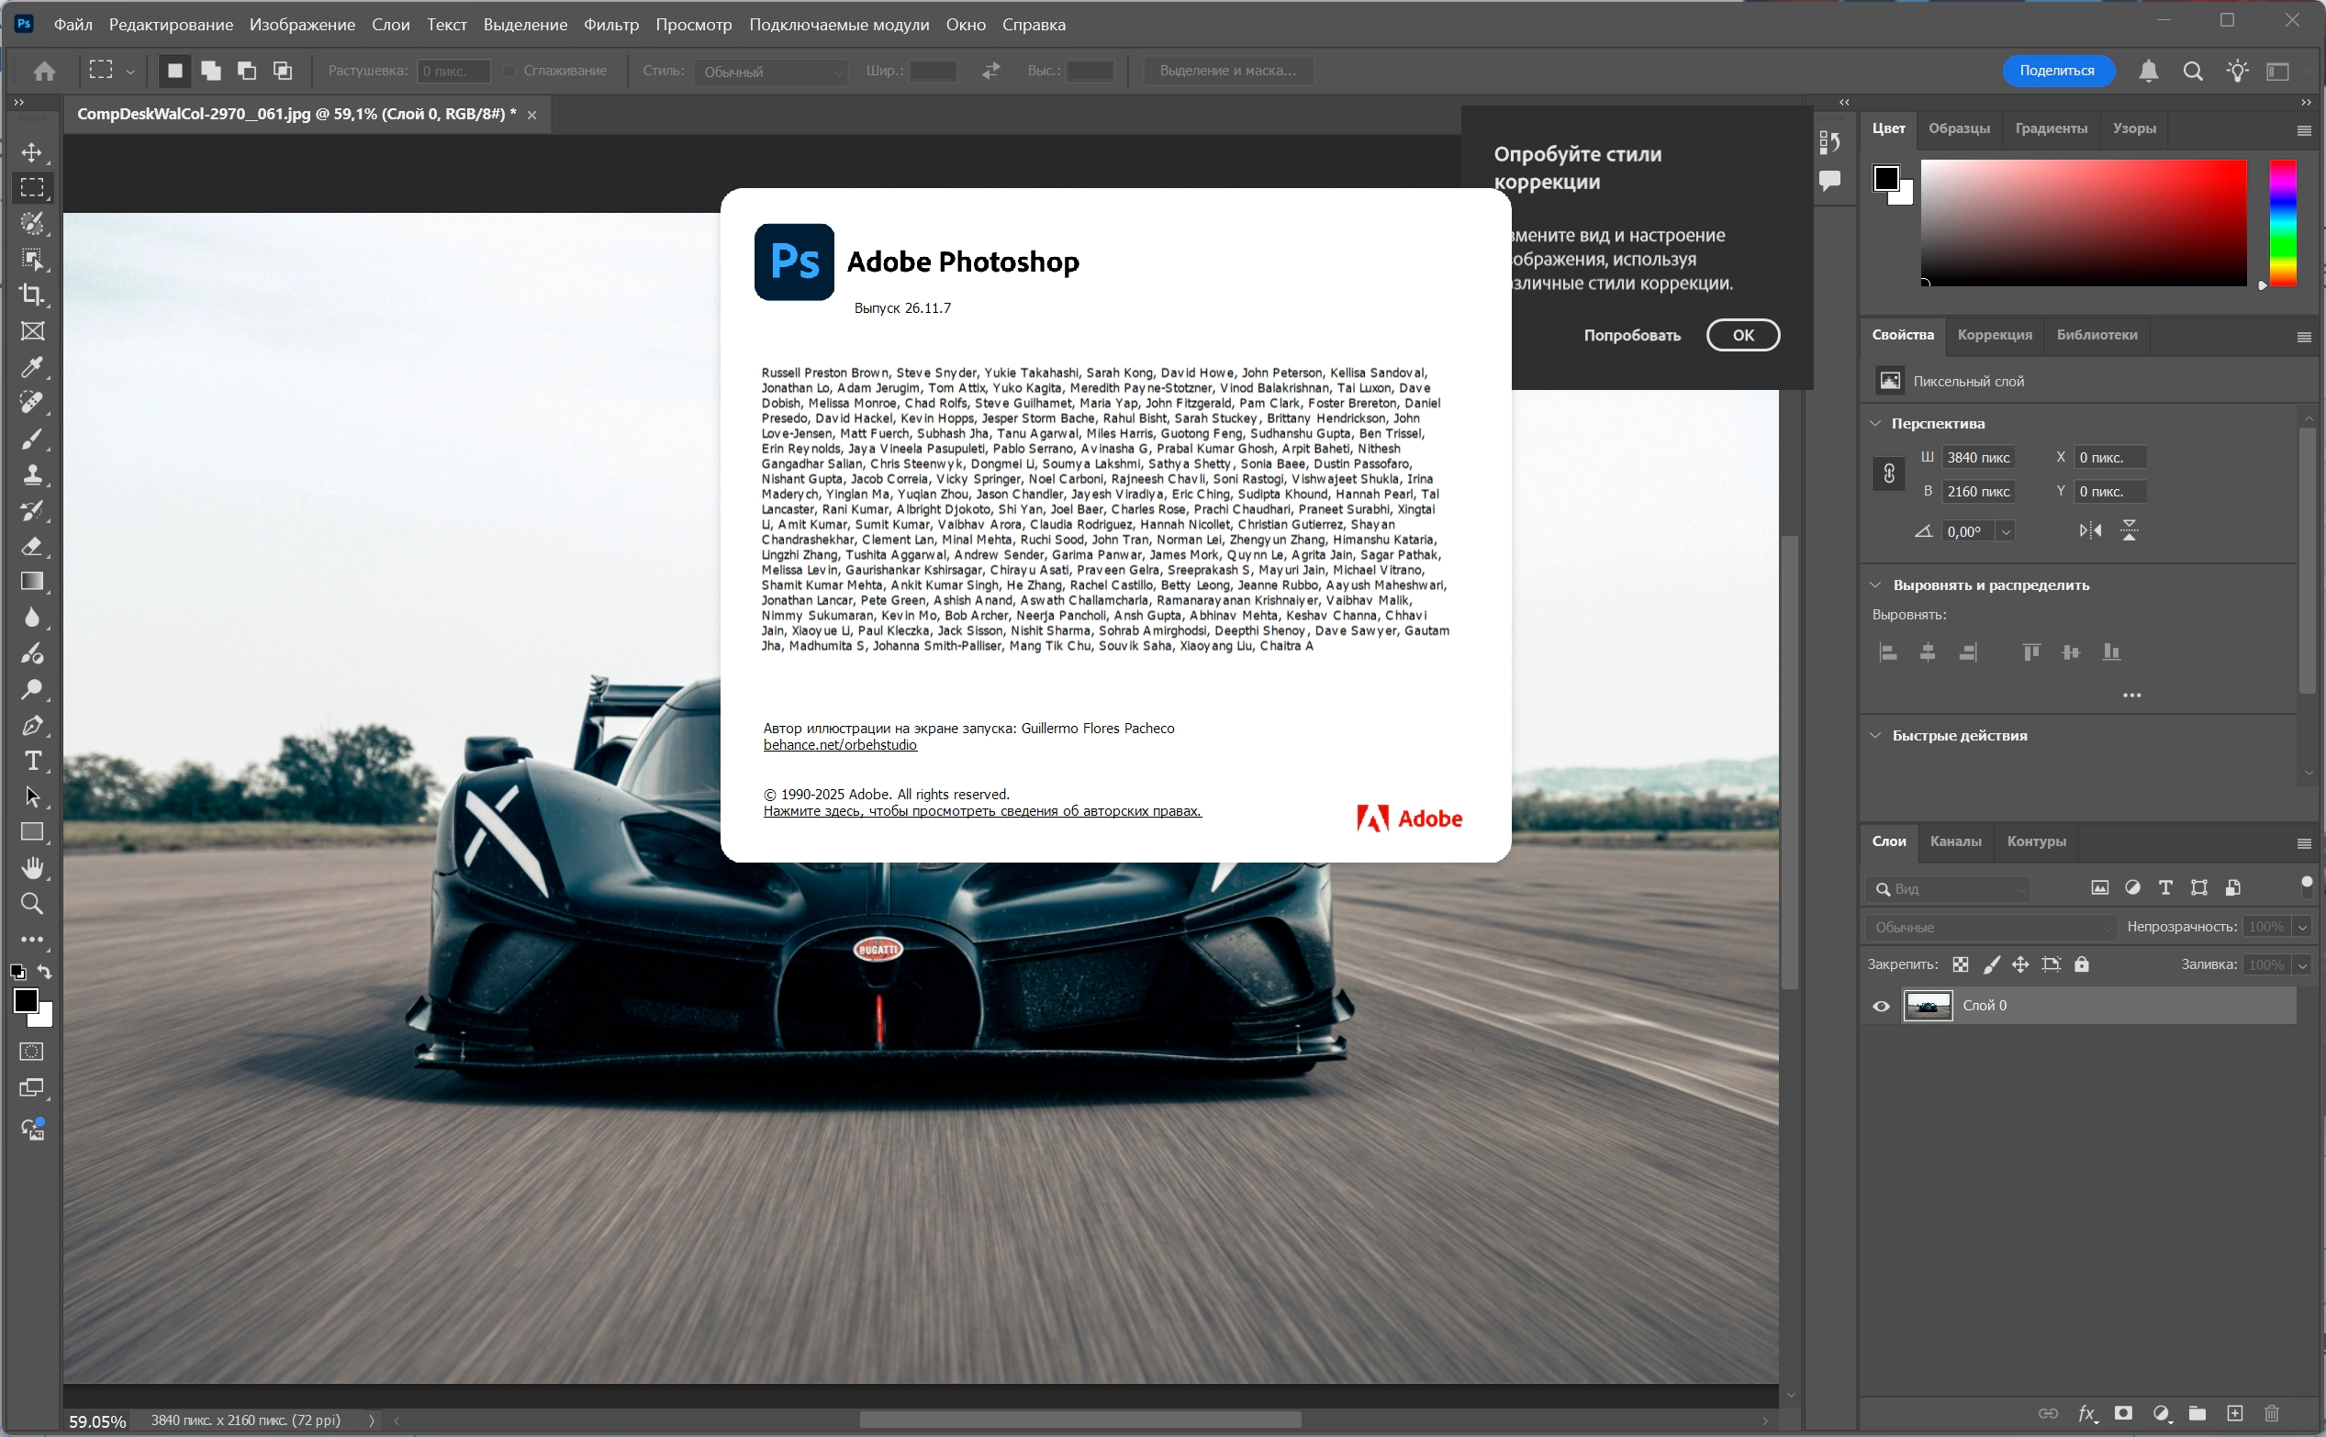
Task: Add layer style with fx icon
Action: (2087, 1413)
